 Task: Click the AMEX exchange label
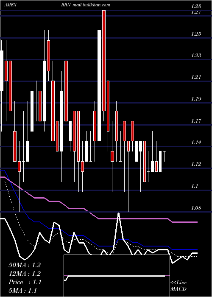click(10, 5)
